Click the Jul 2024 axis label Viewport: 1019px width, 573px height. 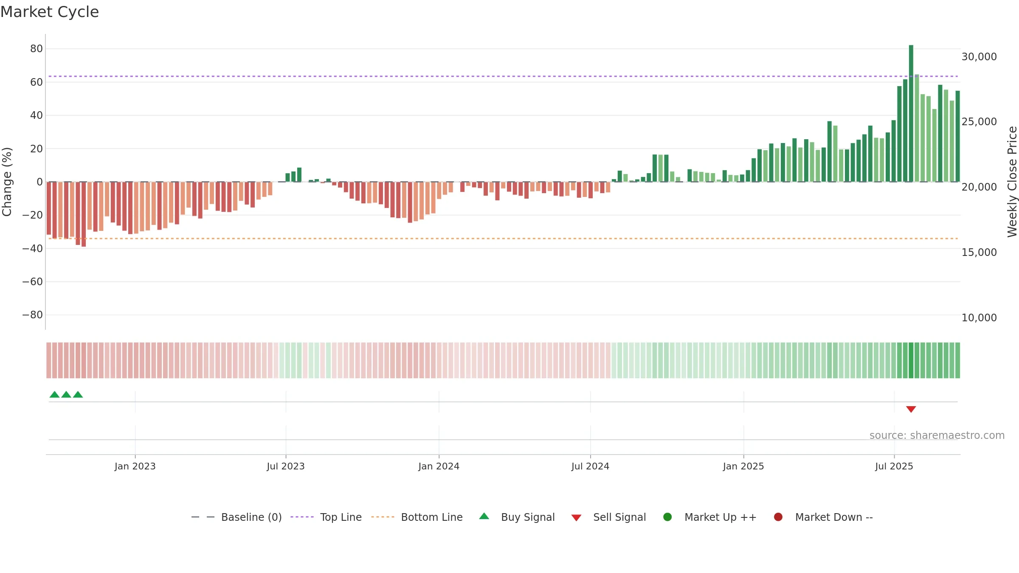click(590, 466)
